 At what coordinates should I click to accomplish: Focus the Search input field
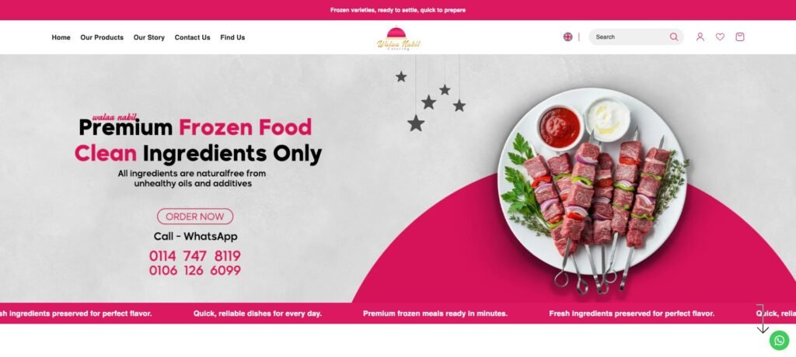tap(630, 37)
